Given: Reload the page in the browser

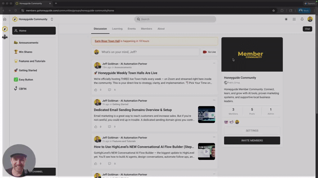Looking at the screenshot, I should coord(16,11).
